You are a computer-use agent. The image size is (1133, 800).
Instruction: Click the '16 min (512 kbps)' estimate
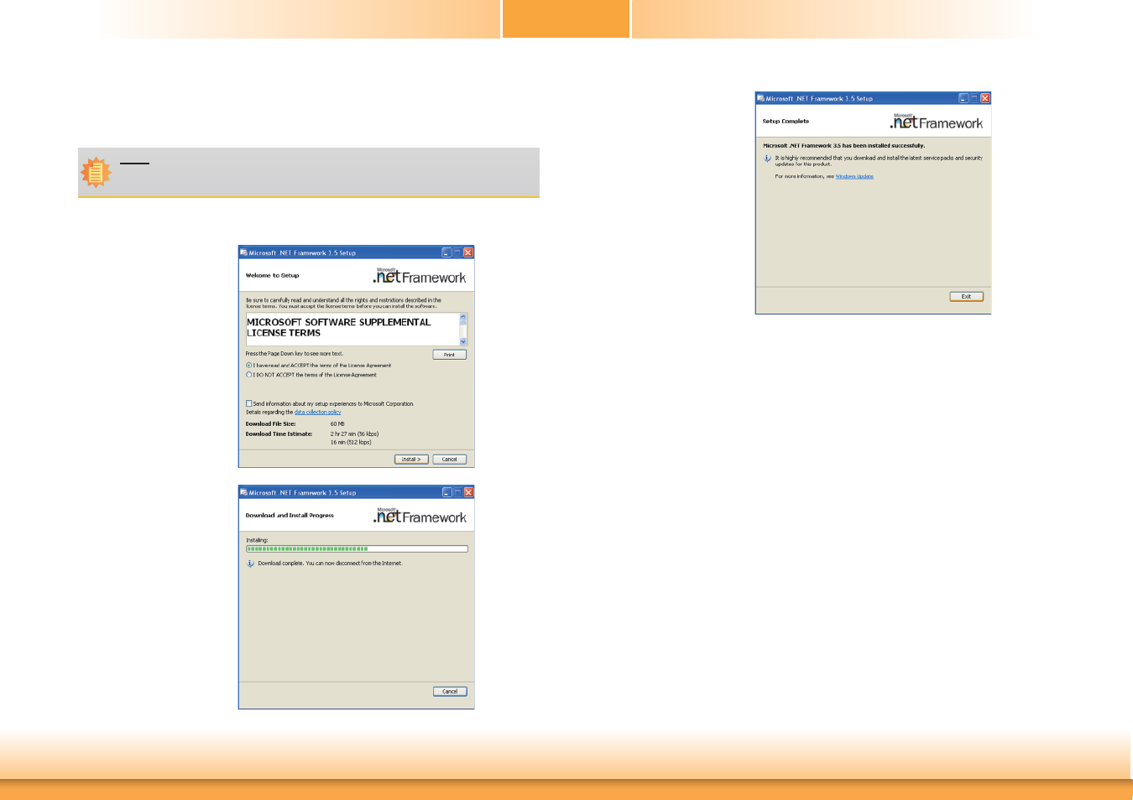pyautogui.click(x=351, y=442)
